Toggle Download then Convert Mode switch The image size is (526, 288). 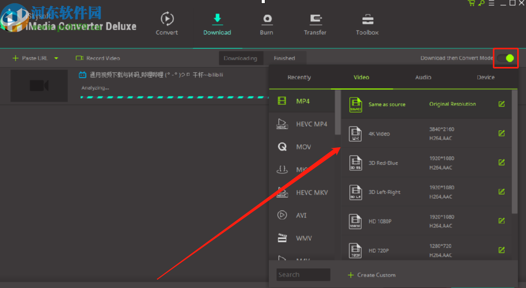tap(506, 58)
